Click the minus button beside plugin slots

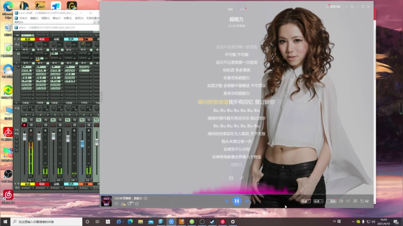[18, 67]
